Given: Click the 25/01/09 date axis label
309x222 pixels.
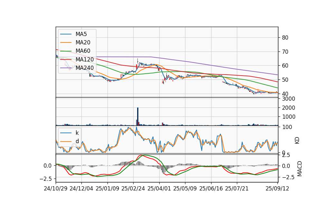Looking at the screenshot, I should point(108,189).
